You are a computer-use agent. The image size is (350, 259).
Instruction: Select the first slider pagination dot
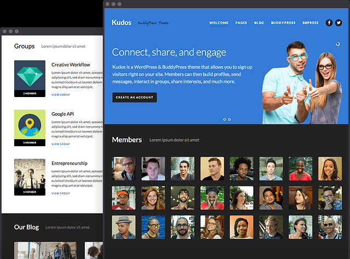(x=225, y=119)
